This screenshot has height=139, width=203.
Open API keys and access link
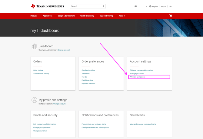138,77
